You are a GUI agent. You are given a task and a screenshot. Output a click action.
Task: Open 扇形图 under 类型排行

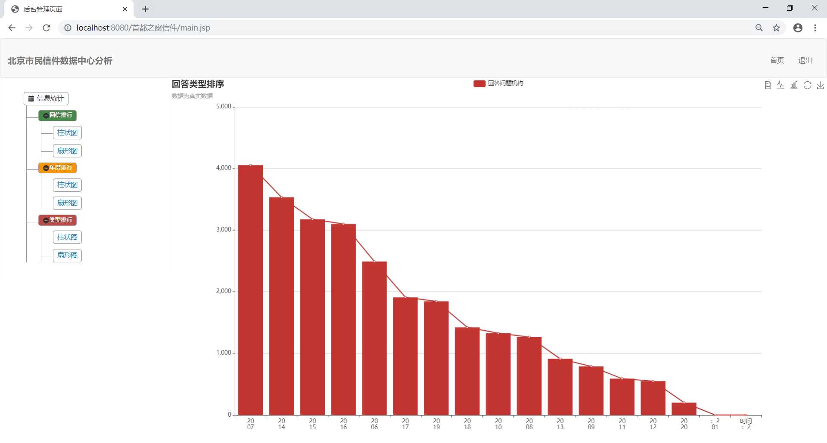coord(67,255)
